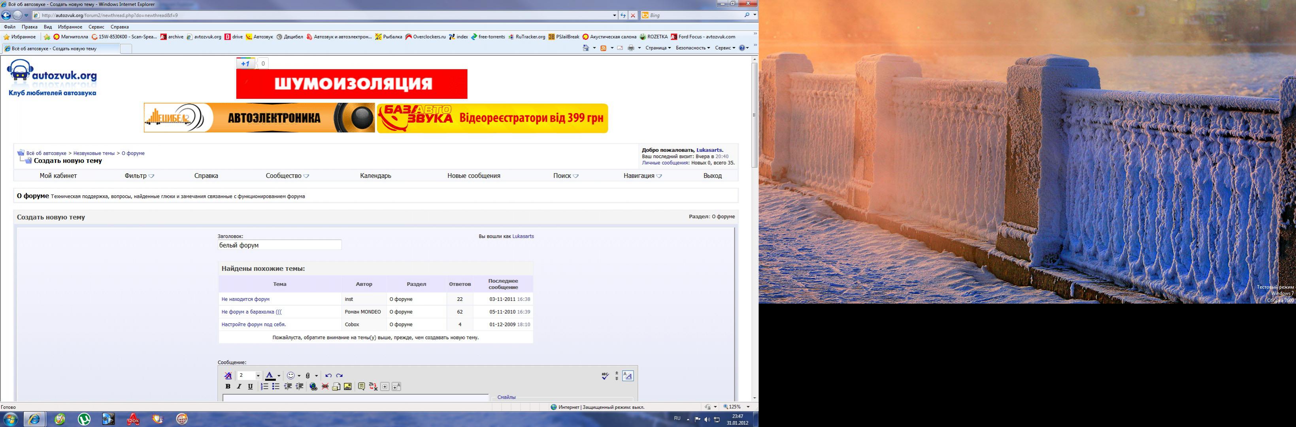Viewport: 1296px width, 427px height.
Task: Open the 'Не находится форум' thread link
Action: click(245, 299)
